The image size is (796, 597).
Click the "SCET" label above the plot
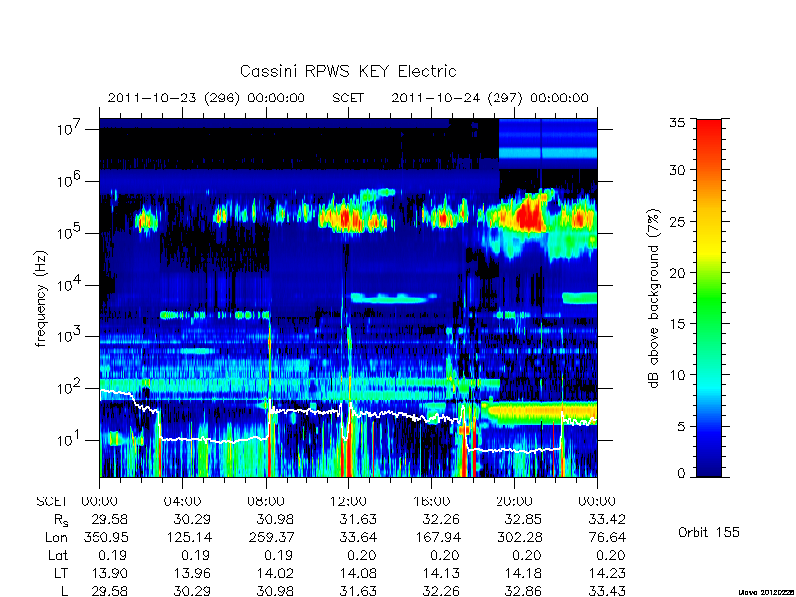click(x=348, y=98)
